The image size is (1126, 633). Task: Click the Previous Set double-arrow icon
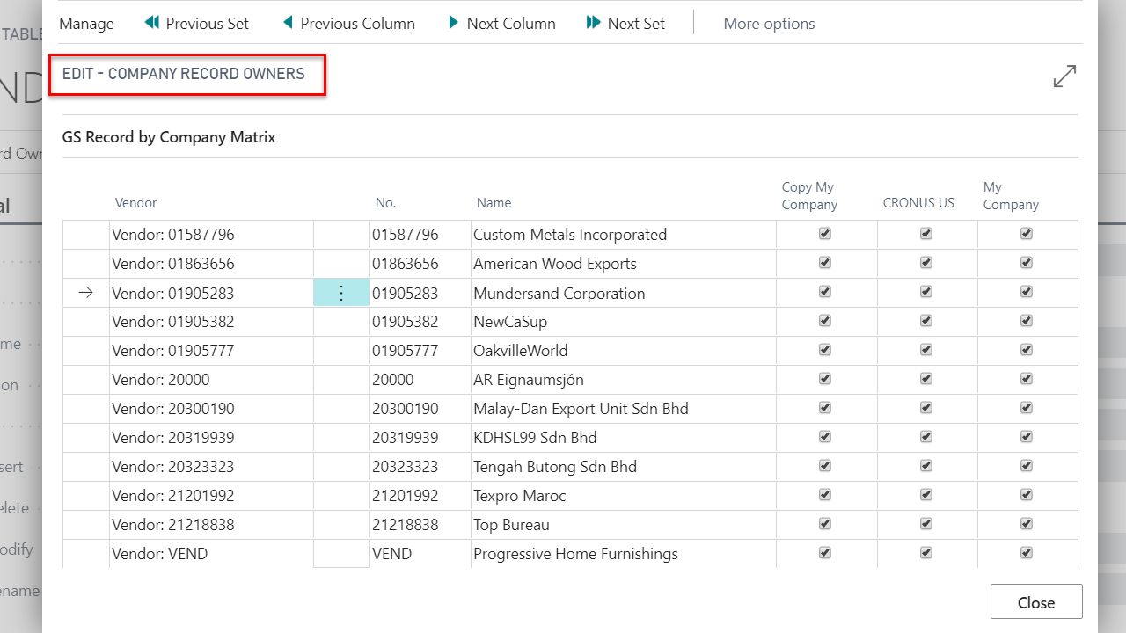point(152,23)
